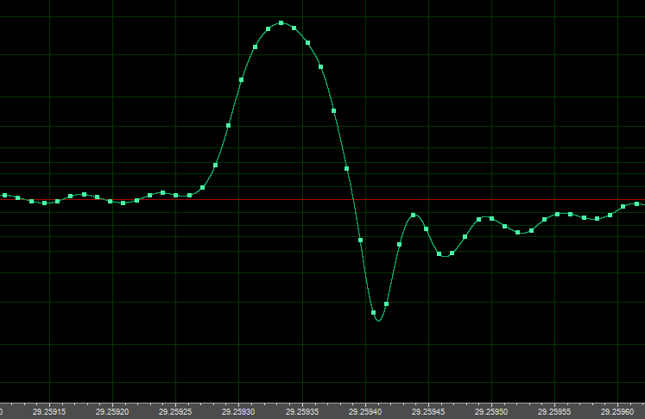Click the 29.25960 time axis label
The image size is (645, 419).
pyautogui.click(x=617, y=411)
